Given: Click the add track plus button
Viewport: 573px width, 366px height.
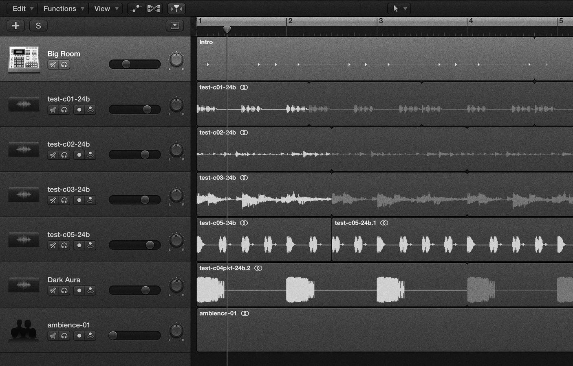Looking at the screenshot, I should click(x=16, y=26).
